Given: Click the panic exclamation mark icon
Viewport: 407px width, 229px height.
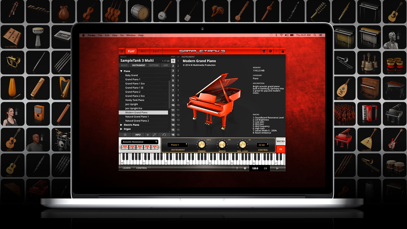Looking at the screenshot, I should click(237, 168).
